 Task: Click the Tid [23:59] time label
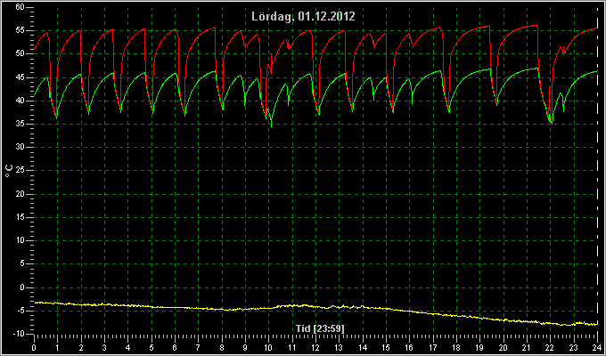pyautogui.click(x=320, y=328)
